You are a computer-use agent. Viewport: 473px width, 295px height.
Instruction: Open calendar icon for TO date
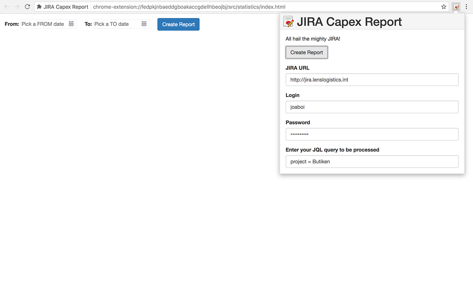(x=144, y=24)
